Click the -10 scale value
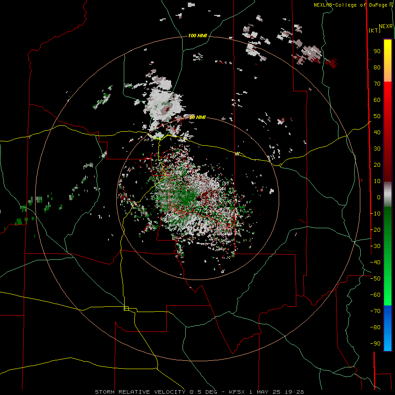This screenshot has width=395, height=395. 375,214
